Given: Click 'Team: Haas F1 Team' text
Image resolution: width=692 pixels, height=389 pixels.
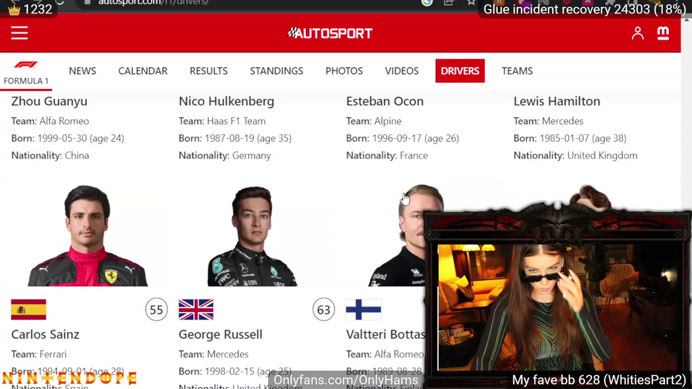Looking at the screenshot, I should tap(222, 121).
